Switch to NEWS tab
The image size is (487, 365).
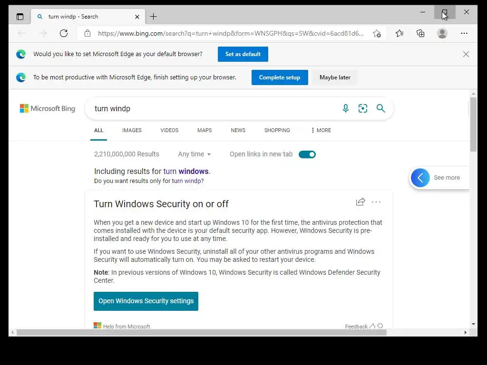point(238,130)
